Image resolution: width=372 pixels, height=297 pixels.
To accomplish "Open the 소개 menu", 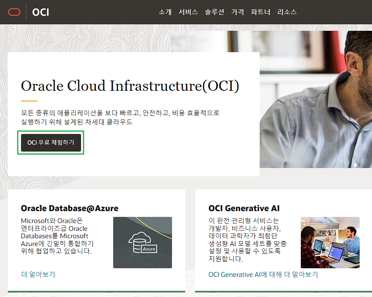I will tap(165, 12).
